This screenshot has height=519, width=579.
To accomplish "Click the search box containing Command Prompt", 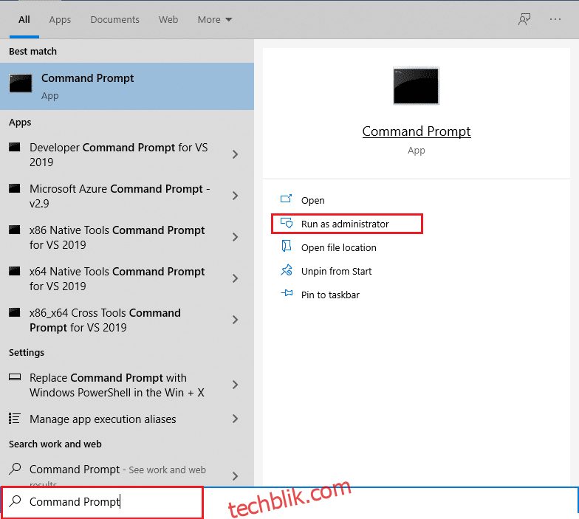I will pos(102,502).
